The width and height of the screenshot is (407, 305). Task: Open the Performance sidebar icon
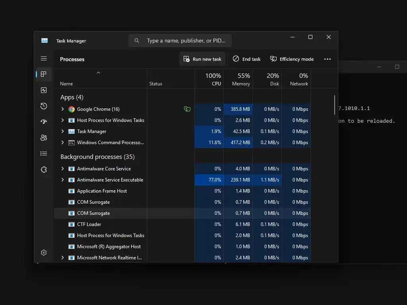click(44, 90)
